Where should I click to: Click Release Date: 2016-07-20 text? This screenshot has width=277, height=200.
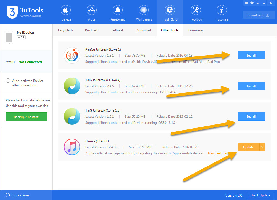click(180, 147)
